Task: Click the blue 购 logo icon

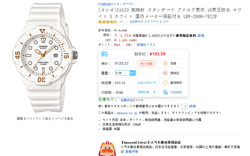Action: (104, 54)
